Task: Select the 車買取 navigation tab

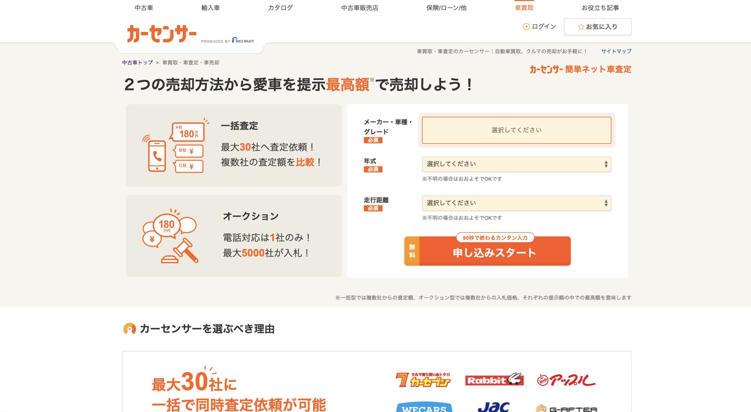Action: (x=524, y=8)
